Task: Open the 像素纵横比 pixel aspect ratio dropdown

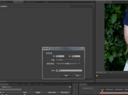Action: [68, 64]
